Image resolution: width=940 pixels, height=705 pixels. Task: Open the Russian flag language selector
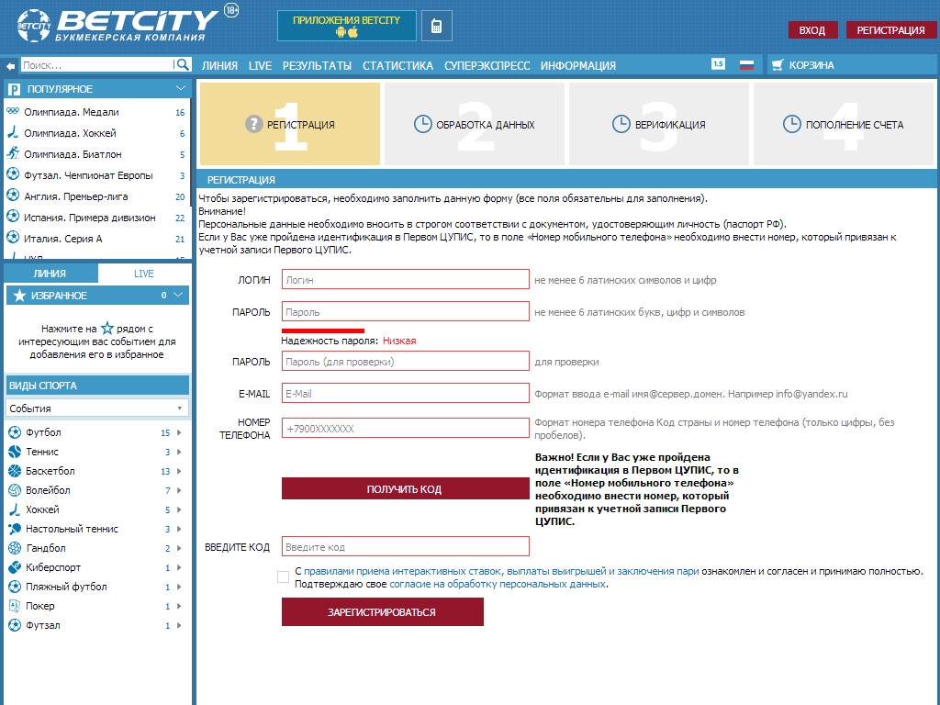[x=746, y=65]
